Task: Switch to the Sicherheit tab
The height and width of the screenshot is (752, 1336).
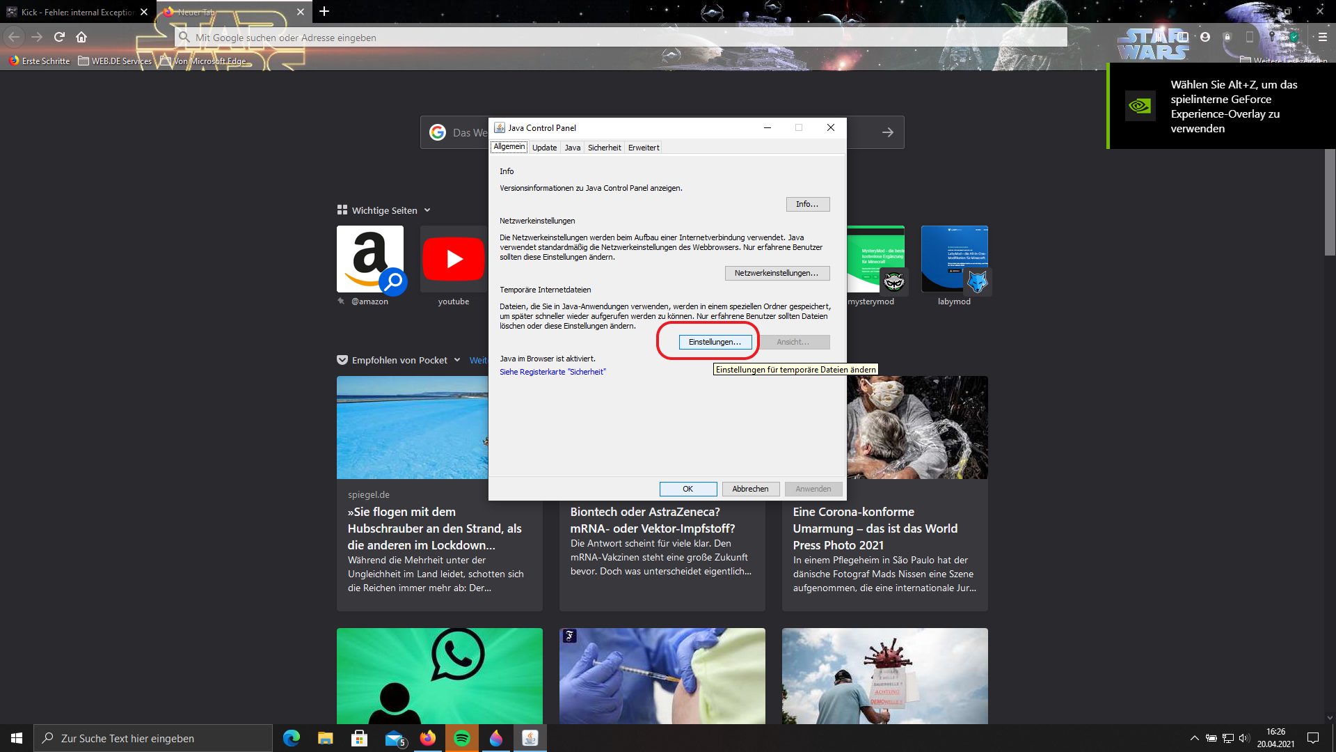Action: click(604, 148)
